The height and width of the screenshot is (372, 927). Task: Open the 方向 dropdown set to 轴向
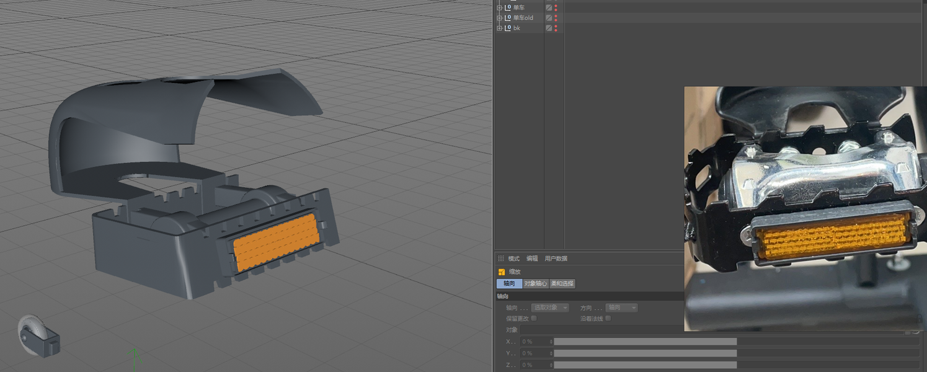click(621, 308)
